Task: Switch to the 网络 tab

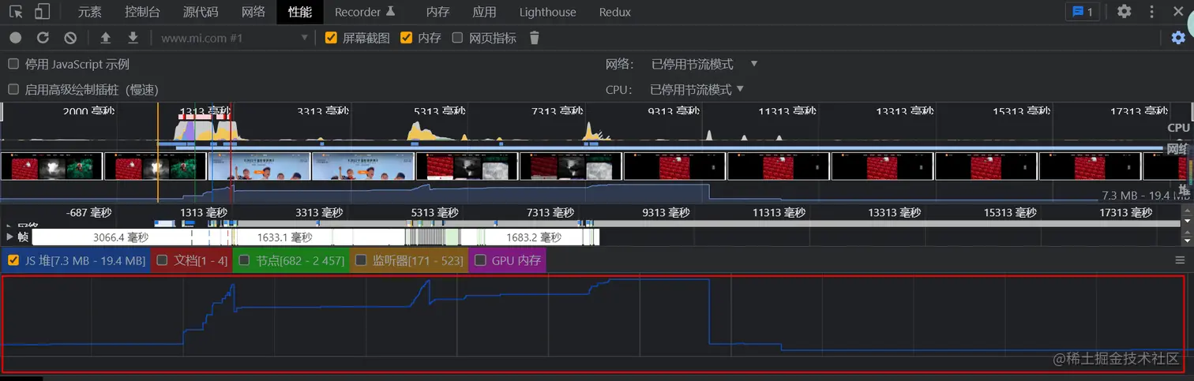Action: click(253, 12)
